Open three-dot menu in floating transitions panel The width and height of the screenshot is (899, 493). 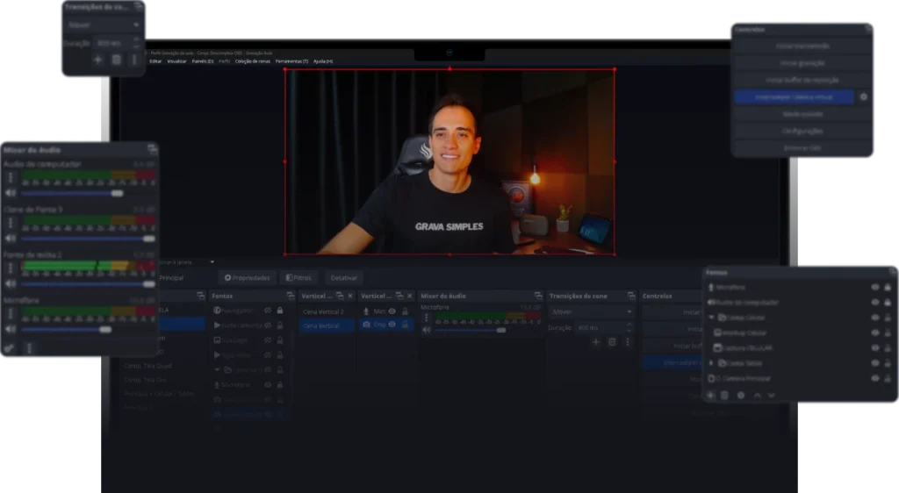tap(134, 60)
